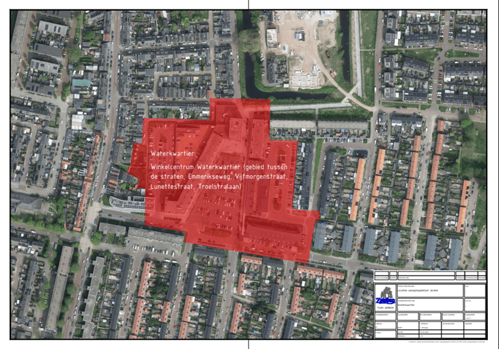Click the small footer text below the title block
499x349 pixels.
click(446, 341)
